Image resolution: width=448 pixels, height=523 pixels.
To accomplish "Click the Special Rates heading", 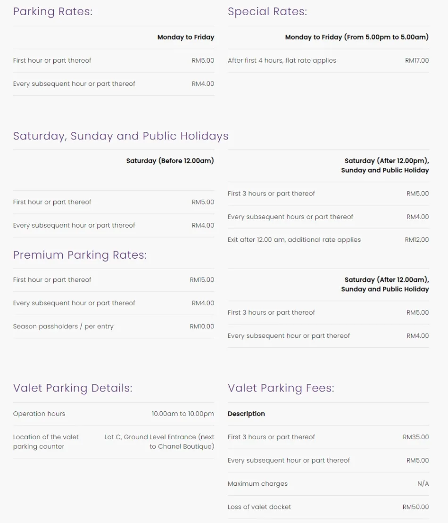I will [267, 12].
